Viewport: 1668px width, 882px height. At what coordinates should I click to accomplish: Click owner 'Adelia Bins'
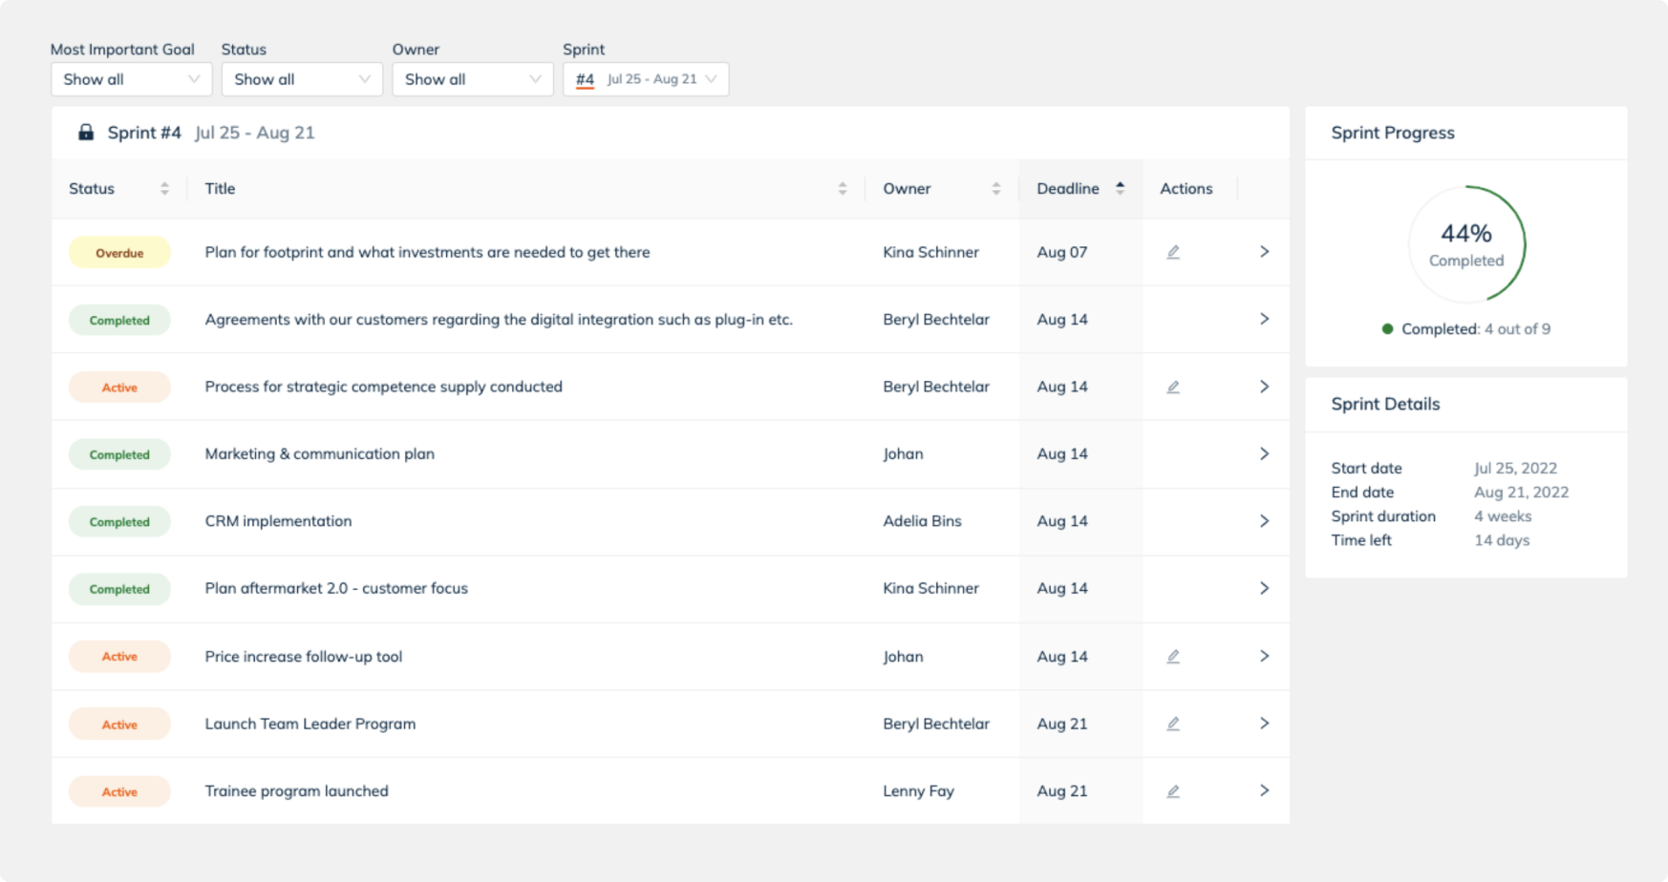point(922,521)
